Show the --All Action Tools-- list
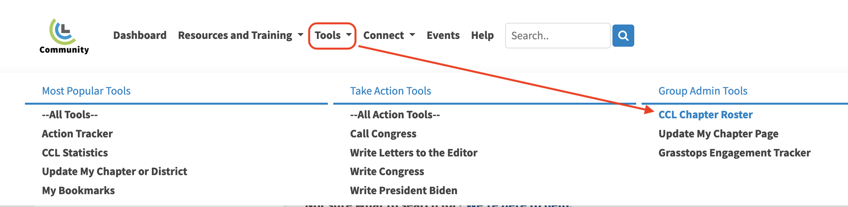Screen dimensions: 848x207 coord(395,115)
